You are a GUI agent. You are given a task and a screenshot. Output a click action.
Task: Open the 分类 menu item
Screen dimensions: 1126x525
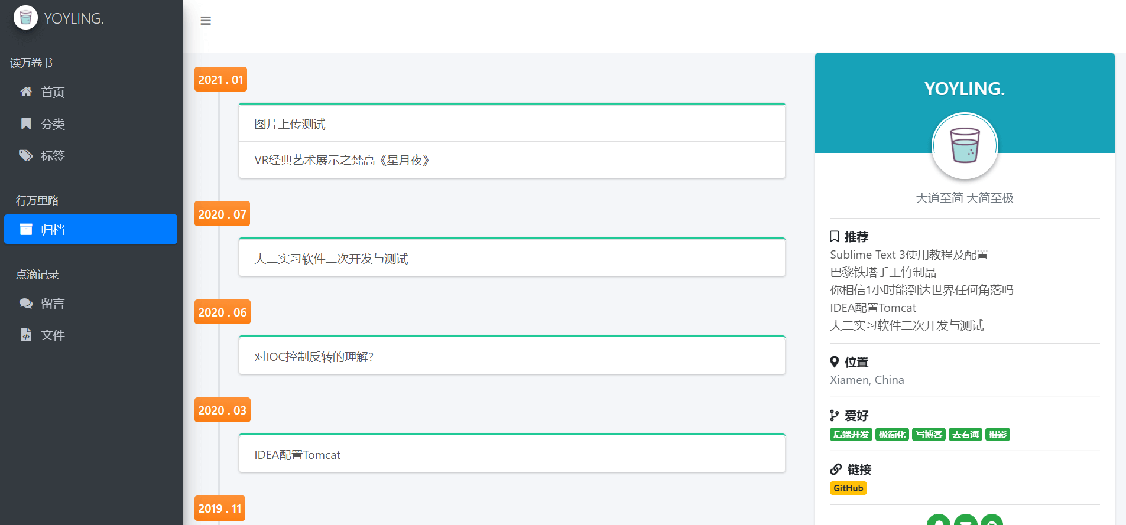90,123
